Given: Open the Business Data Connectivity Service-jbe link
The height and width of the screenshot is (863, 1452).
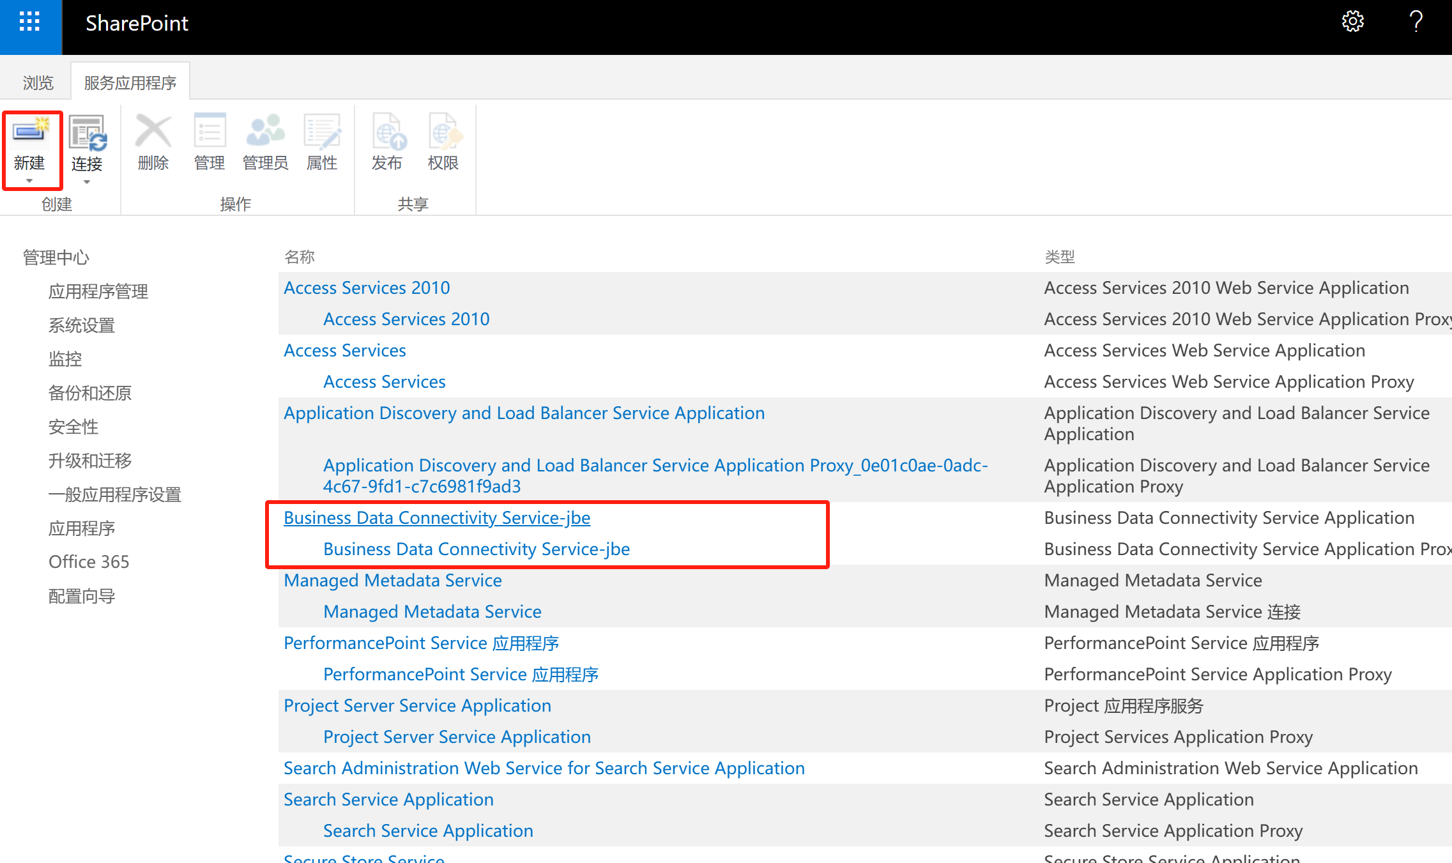Looking at the screenshot, I should pyautogui.click(x=437, y=518).
